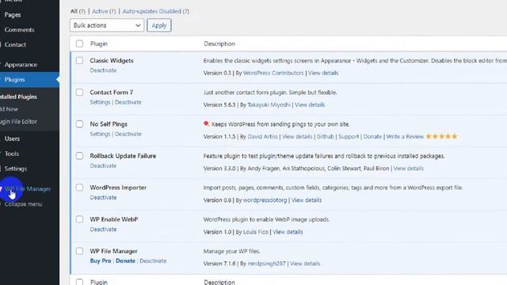Viewport: 507px width, 285px height.
Task: Select the Contact Form 7 checkbox
Action: click(79, 92)
